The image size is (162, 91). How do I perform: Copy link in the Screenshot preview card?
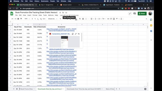coord(73,34)
